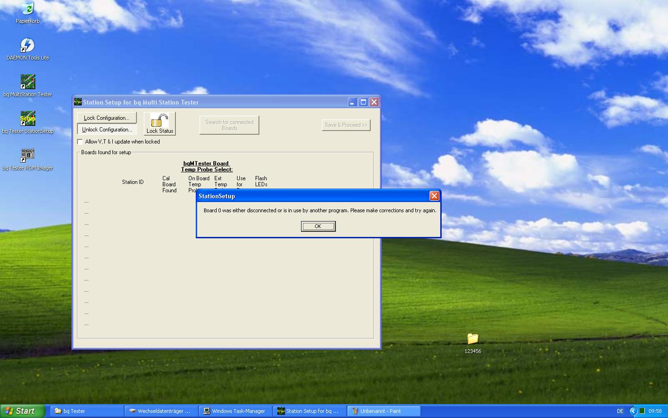Switch to Windows Task-Manager in taskbar
This screenshot has width=668, height=418.
pos(236,411)
